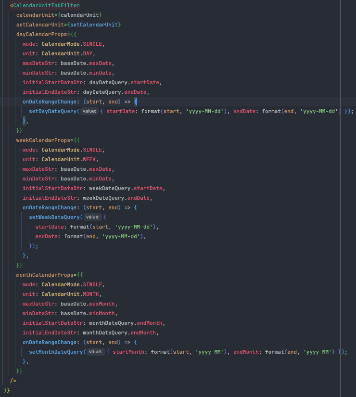Click CalendarUnit.MONTH value
Viewport: 356px width, 397px height.
(70, 294)
